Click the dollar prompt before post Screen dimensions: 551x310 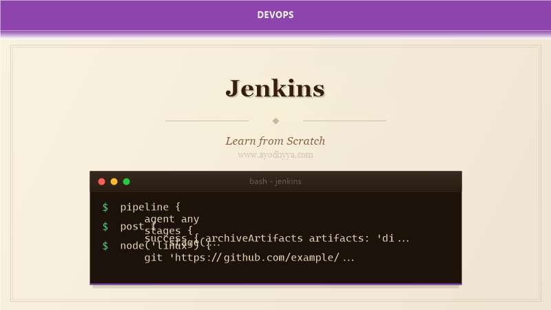click(105, 227)
